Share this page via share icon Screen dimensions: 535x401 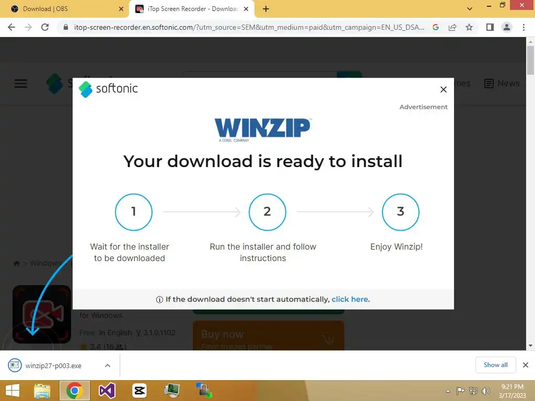pyautogui.click(x=452, y=27)
